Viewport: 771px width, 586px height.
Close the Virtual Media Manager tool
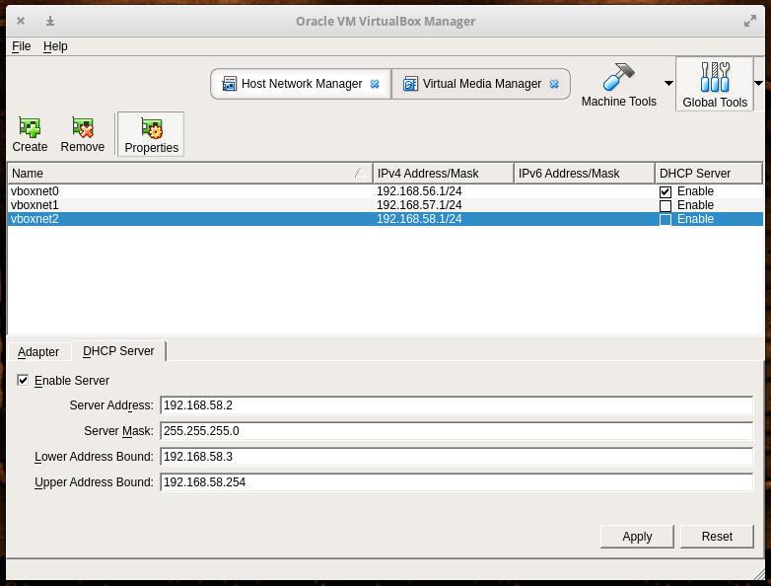point(554,84)
